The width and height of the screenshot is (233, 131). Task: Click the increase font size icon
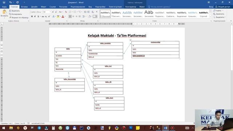pos(53,12)
